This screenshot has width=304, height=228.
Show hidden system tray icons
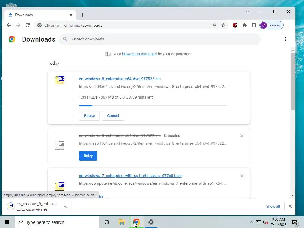pyautogui.click(x=251, y=222)
